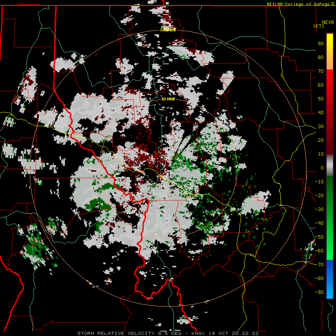Click the 100 NMI range ring label

pyautogui.click(x=168, y=30)
